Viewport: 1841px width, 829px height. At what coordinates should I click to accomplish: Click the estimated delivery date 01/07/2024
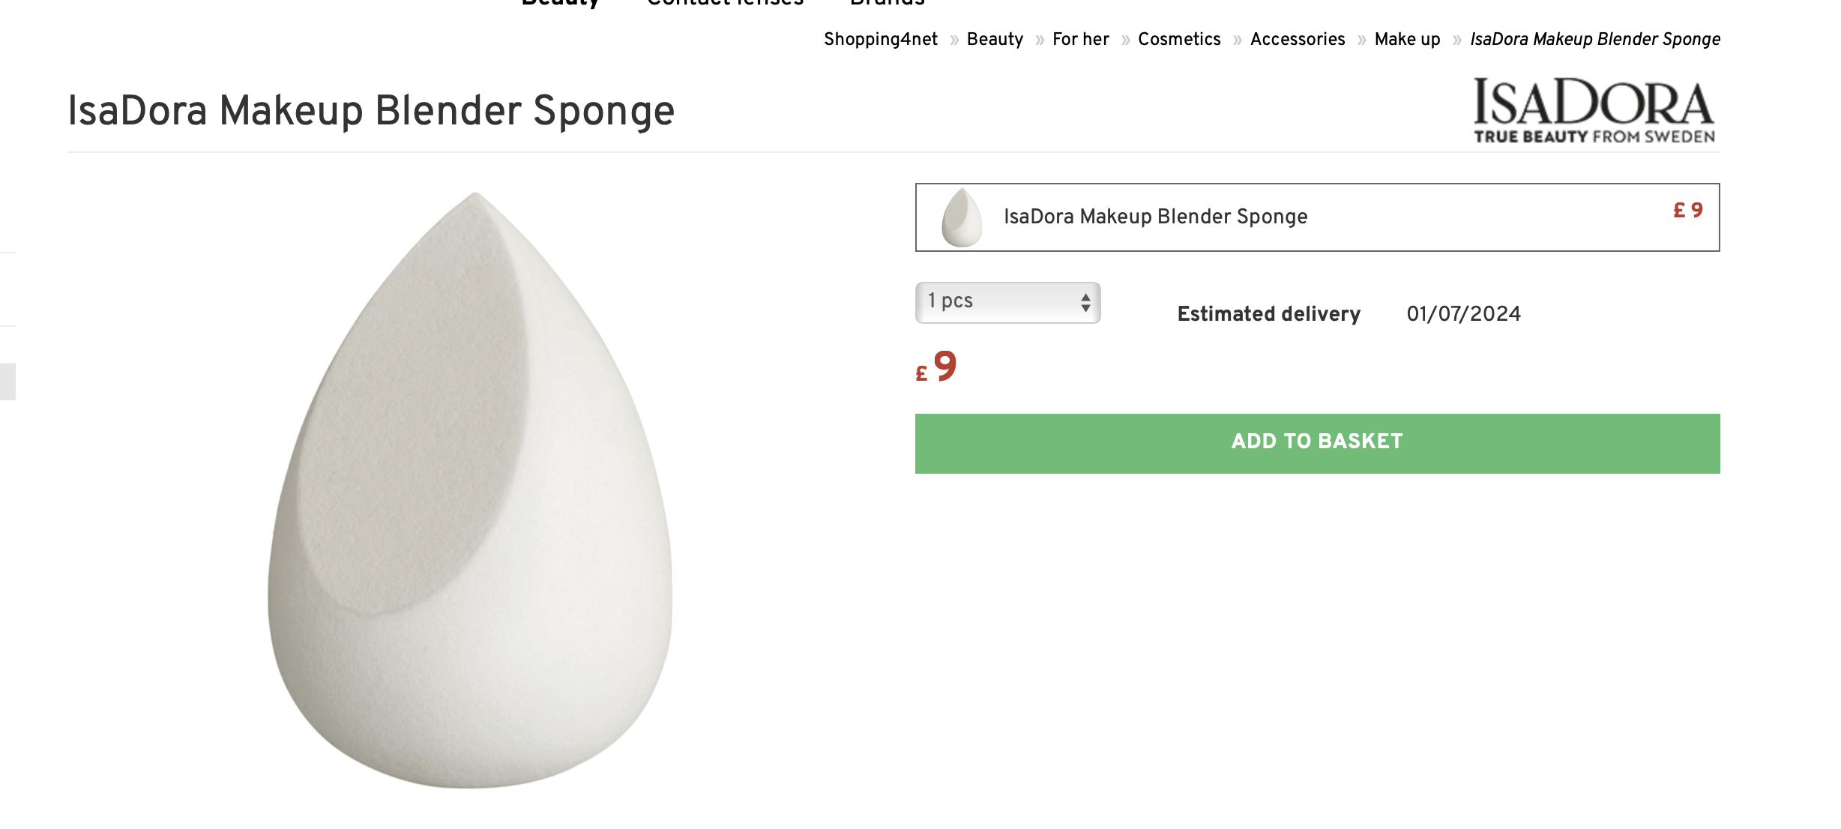pyautogui.click(x=1463, y=314)
